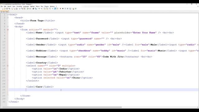This screenshot has width=199, height=112.
Task: Click the 'Cars' label text
Action: pos(39,87)
